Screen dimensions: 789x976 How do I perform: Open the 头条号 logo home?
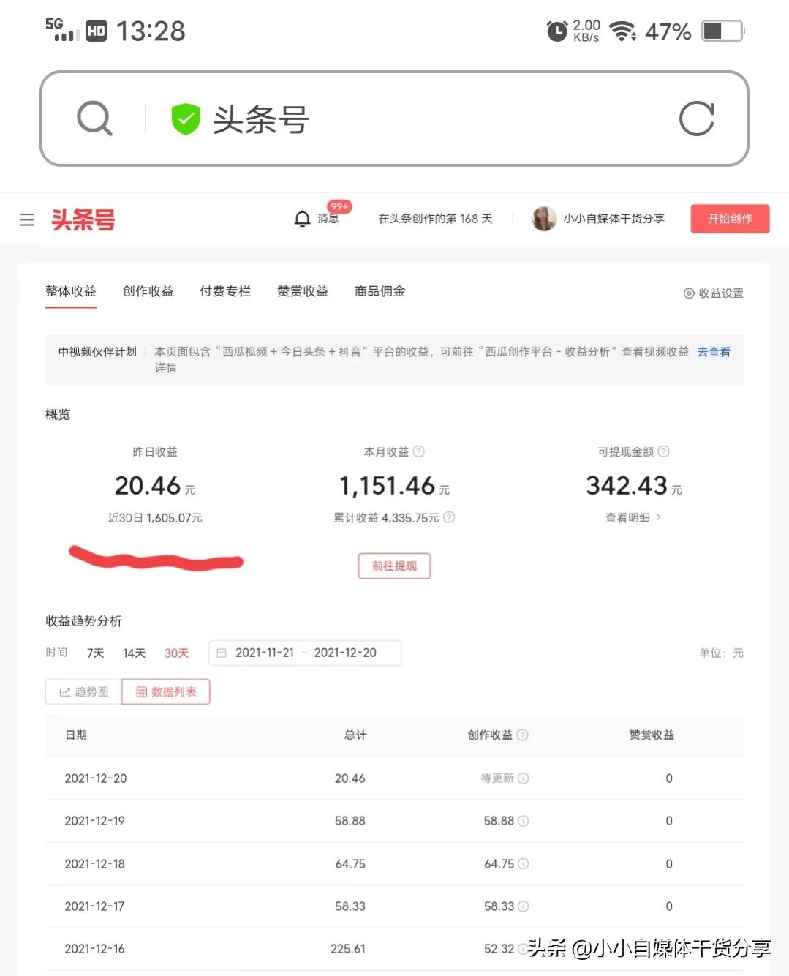(83, 219)
